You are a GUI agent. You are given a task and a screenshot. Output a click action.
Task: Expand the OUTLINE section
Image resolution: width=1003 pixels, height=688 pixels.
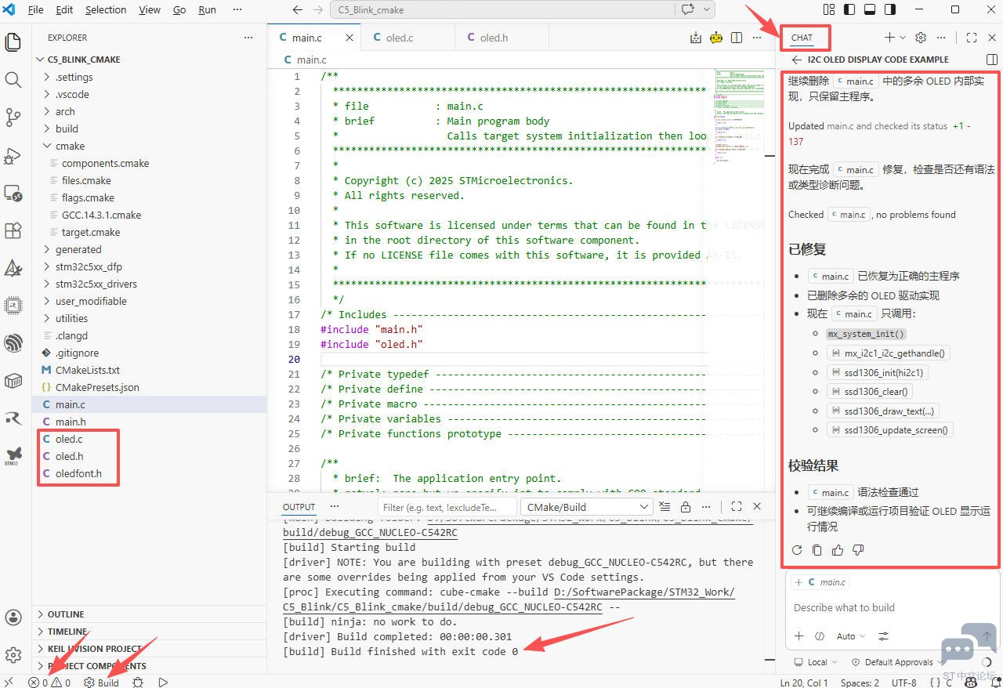pyautogui.click(x=66, y=614)
